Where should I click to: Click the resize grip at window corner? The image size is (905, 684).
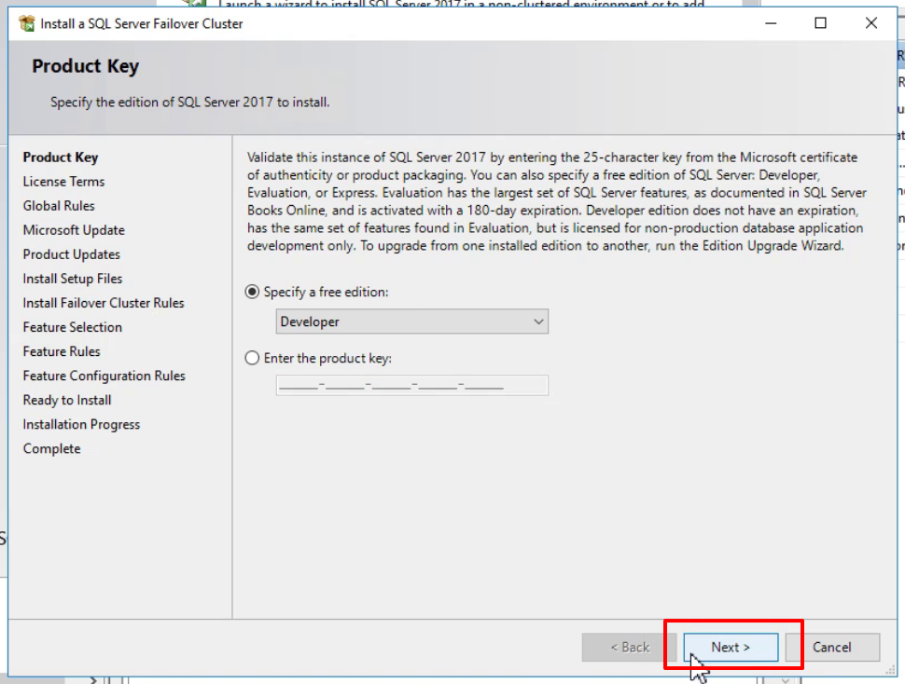pyautogui.click(x=891, y=670)
